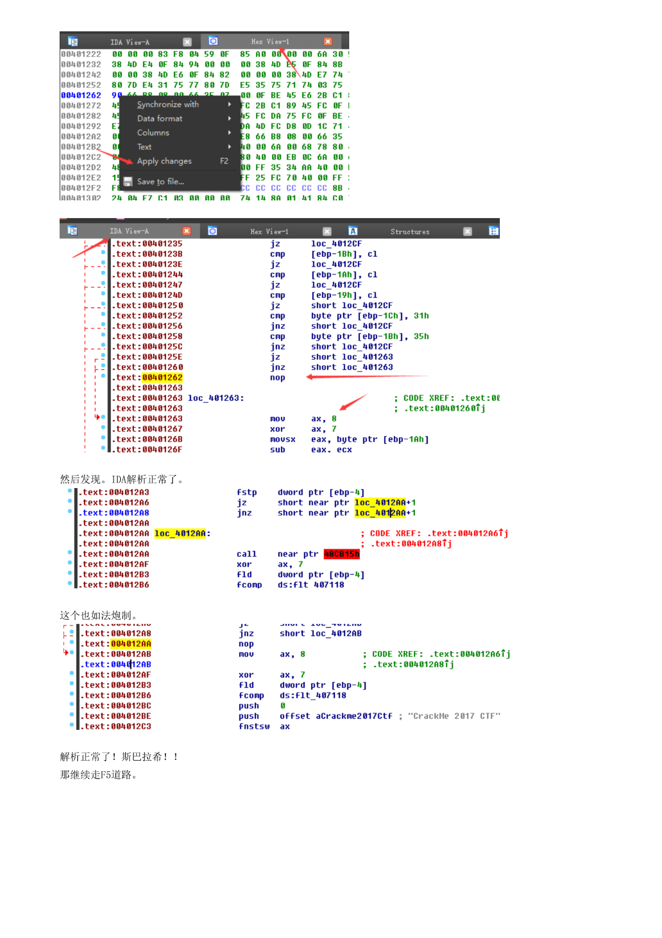Click movsx eax, byte ptr [ebp-1Ah] line

pos(349,439)
